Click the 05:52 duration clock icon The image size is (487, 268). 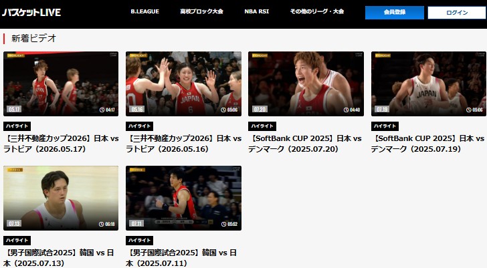click(x=223, y=224)
